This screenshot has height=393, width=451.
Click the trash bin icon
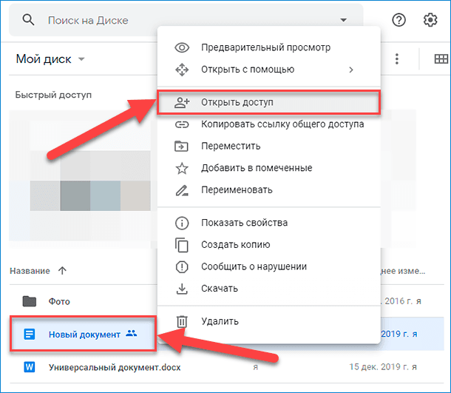182,321
